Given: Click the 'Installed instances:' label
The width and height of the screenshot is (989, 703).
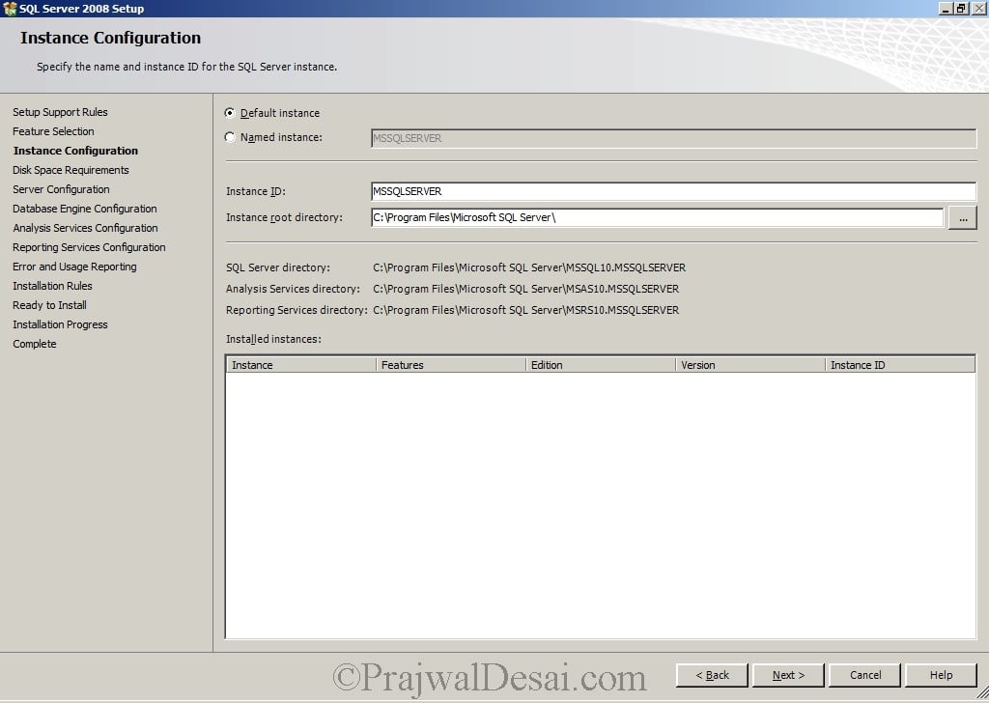Looking at the screenshot, I should coord(273,339).
